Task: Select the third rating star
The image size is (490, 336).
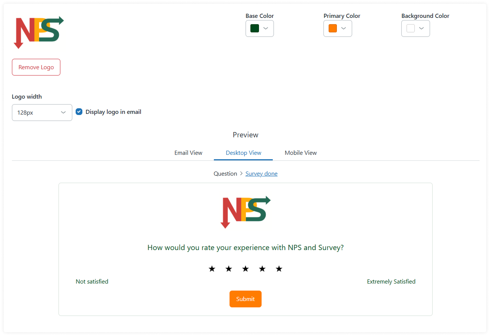Action: (245, 268)
